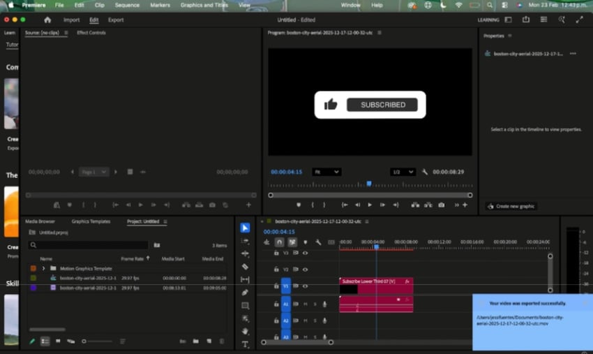Click the New Bin folder icon
593x354 pixels.
196,341
